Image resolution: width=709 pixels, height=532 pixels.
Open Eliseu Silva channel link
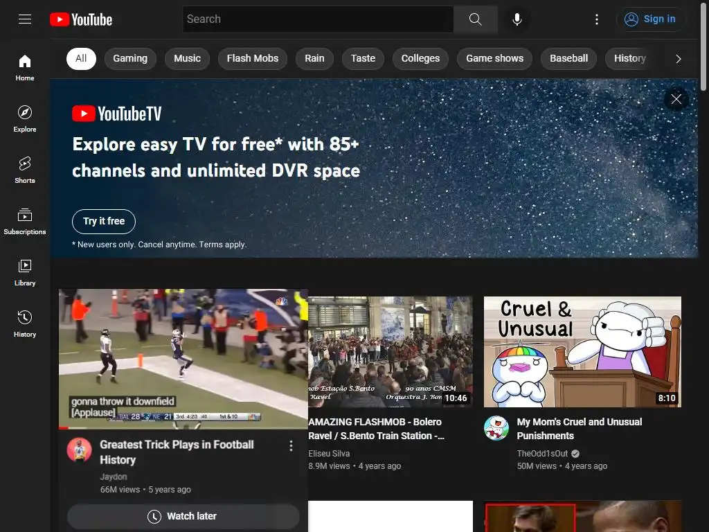click(329, 453)
